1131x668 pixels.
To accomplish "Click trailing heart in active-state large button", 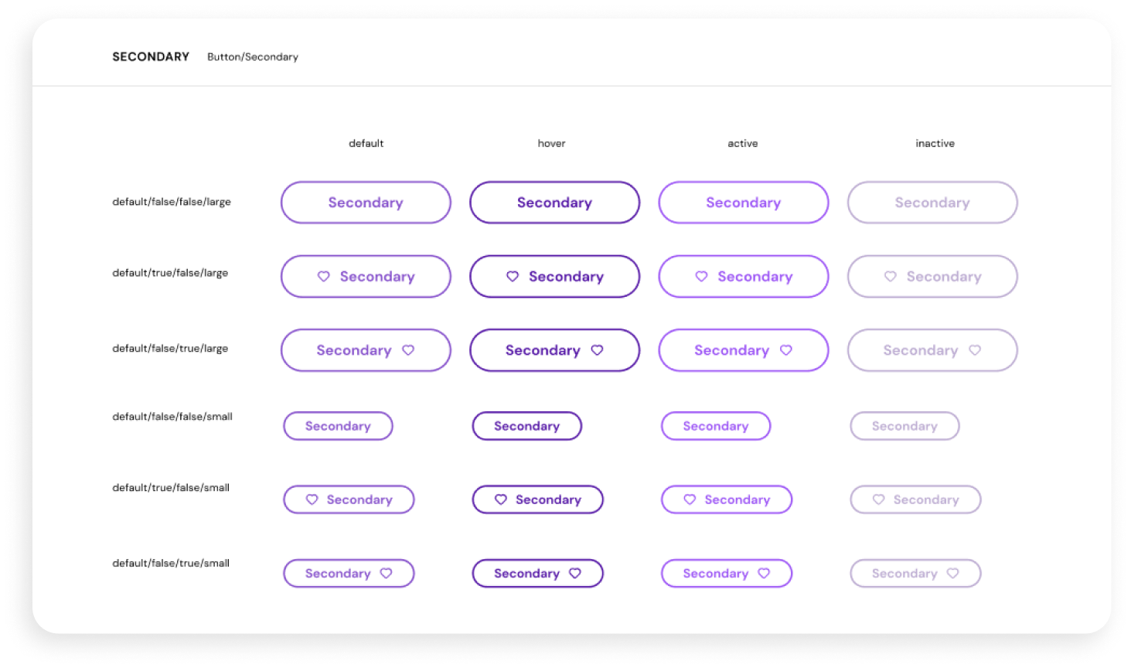I will pyautogui.click(x=786, y=350).
